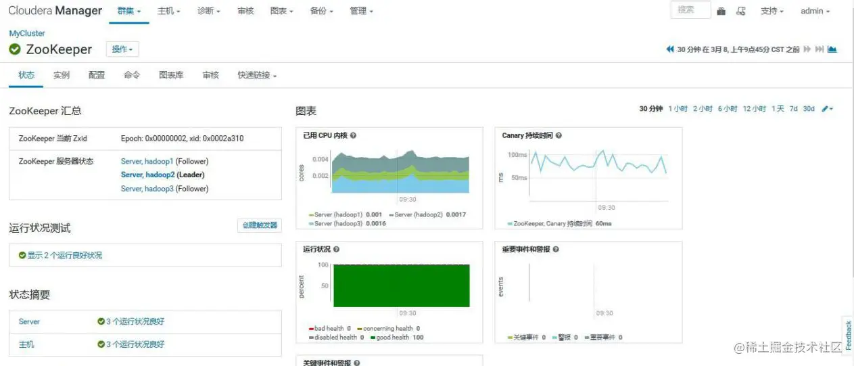Open the 支持 dropdown
The image size is (854, 366).
(x=772, y=11)
